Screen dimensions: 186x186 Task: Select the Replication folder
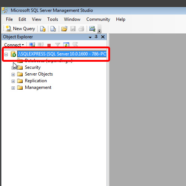(x=36, y=81)
